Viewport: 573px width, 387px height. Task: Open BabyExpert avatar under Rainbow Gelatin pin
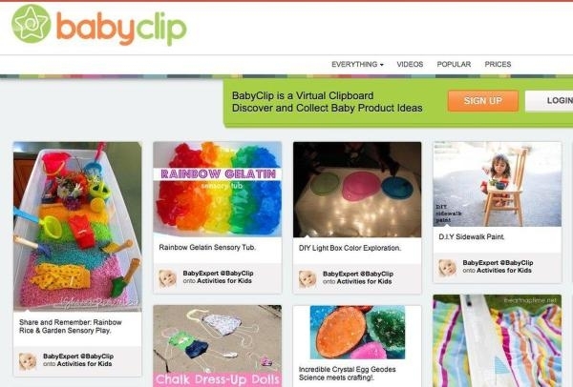tap(168, 278)
